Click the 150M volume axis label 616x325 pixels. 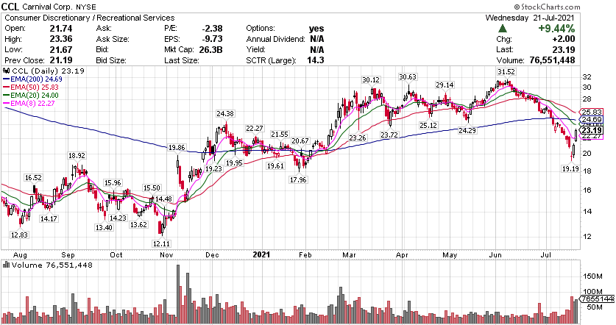pyautogui.click(x=593, y=276)
